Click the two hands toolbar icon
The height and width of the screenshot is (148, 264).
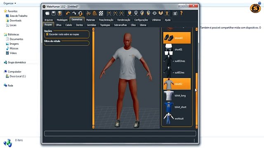tap(160, 13)
